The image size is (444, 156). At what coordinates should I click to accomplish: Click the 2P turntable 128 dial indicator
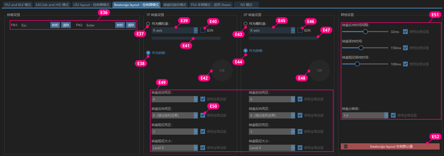tap(319, 70)
